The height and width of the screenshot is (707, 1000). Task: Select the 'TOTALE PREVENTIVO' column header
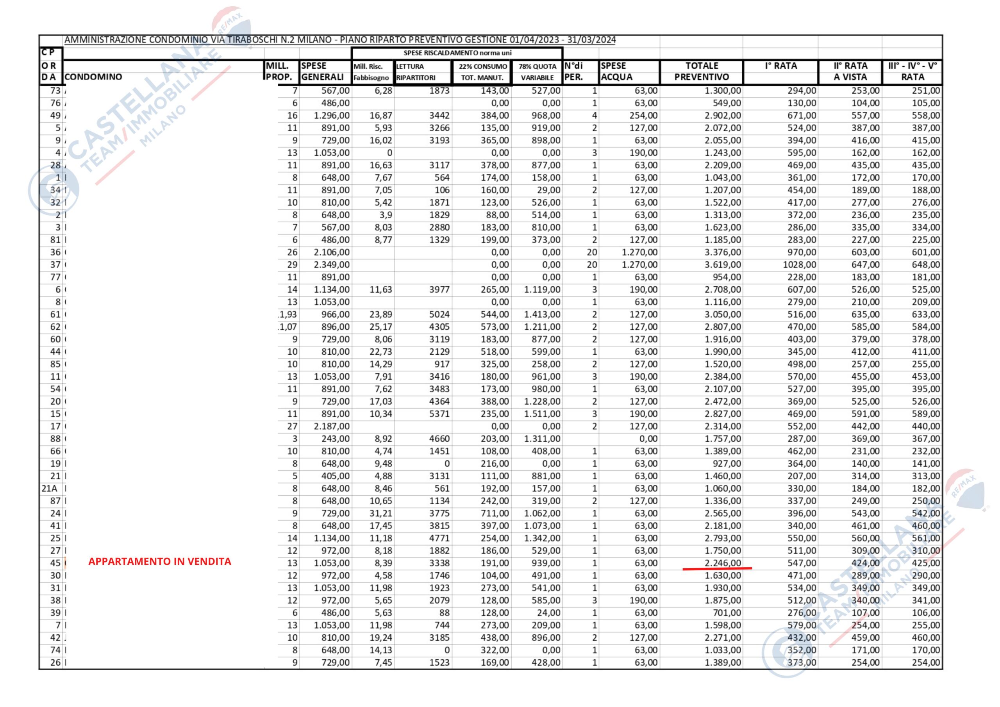(702, 71)
